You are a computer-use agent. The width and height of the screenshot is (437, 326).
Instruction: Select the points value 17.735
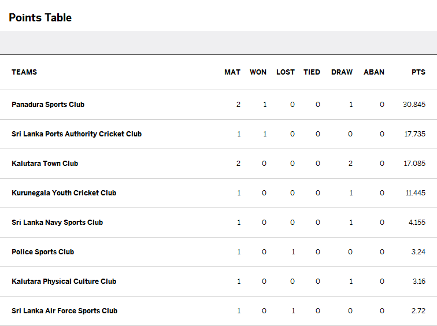[414, 134]
